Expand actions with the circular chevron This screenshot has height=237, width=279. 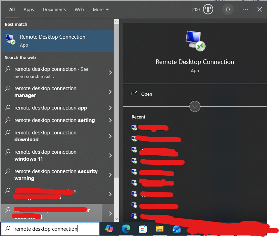point(195,106)
